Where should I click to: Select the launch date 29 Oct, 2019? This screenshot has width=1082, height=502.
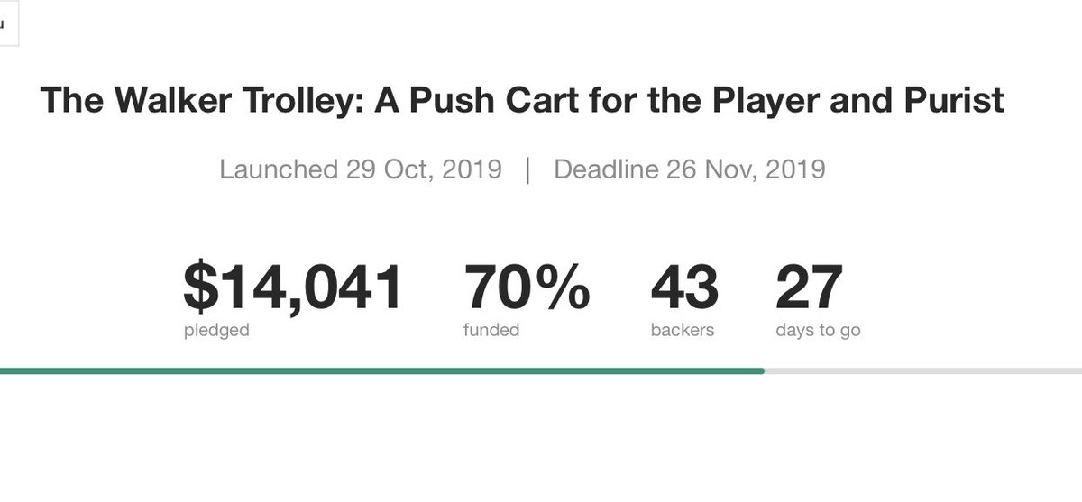(424, 169)
